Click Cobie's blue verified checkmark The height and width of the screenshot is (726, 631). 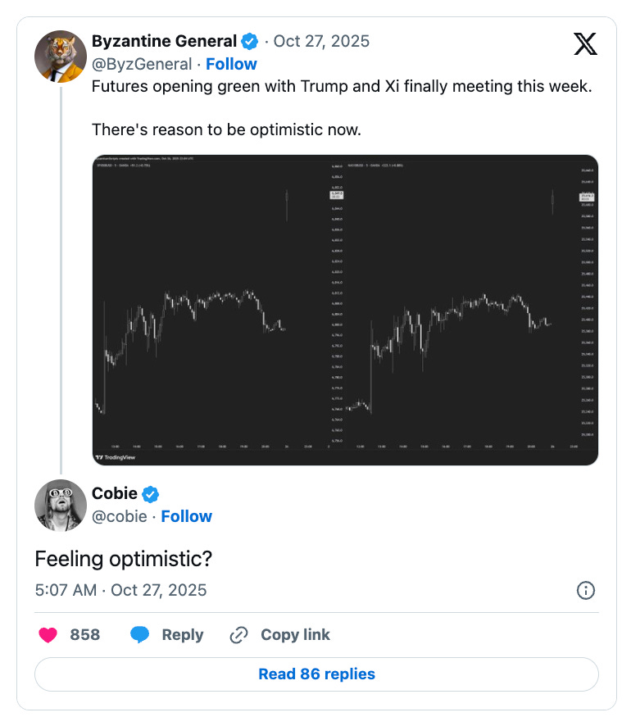[x=152, y=494]
